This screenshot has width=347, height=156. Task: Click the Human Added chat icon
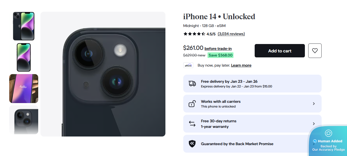pos(328,133)
